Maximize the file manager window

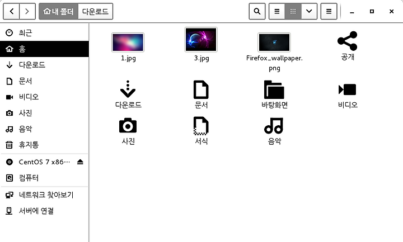point(372,12)
